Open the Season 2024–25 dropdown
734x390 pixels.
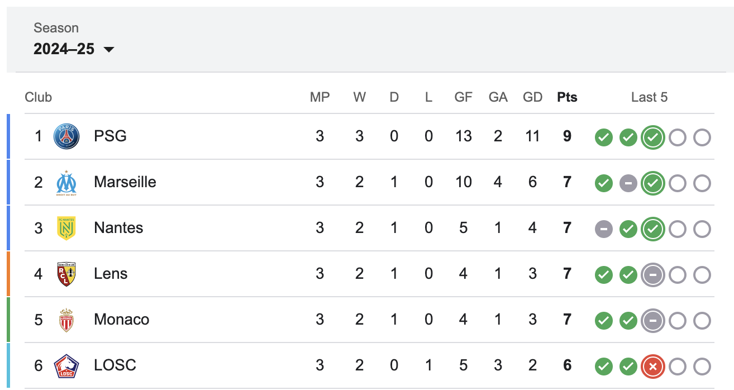[74, 40]
